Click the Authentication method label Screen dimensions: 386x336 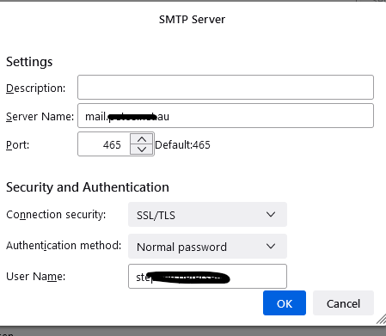tap(64, 246)
